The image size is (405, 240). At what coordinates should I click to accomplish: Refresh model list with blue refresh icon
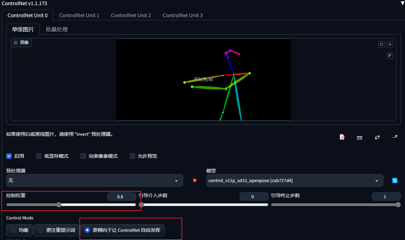pos(395,181)
